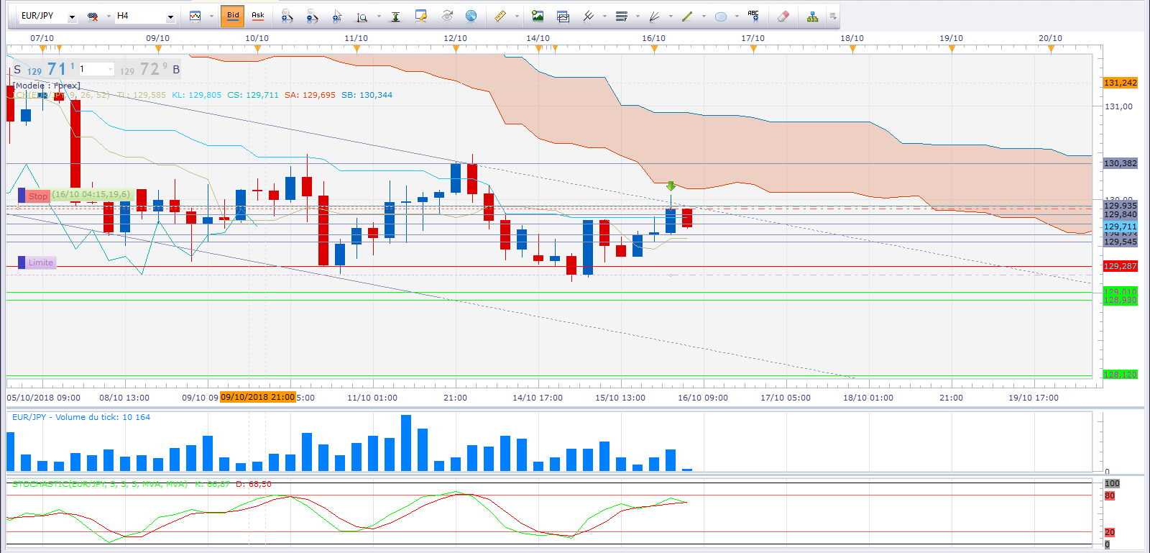Select the ruler measurement tool
Image resolution: width=1150 pixels, height=553 pixels.
tap(500, 16)
